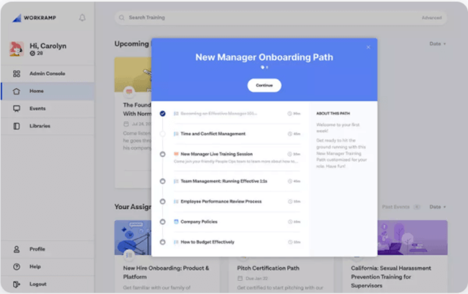Click the Events monitor icon
Viewport: 468px width, 294px height.
16,108
